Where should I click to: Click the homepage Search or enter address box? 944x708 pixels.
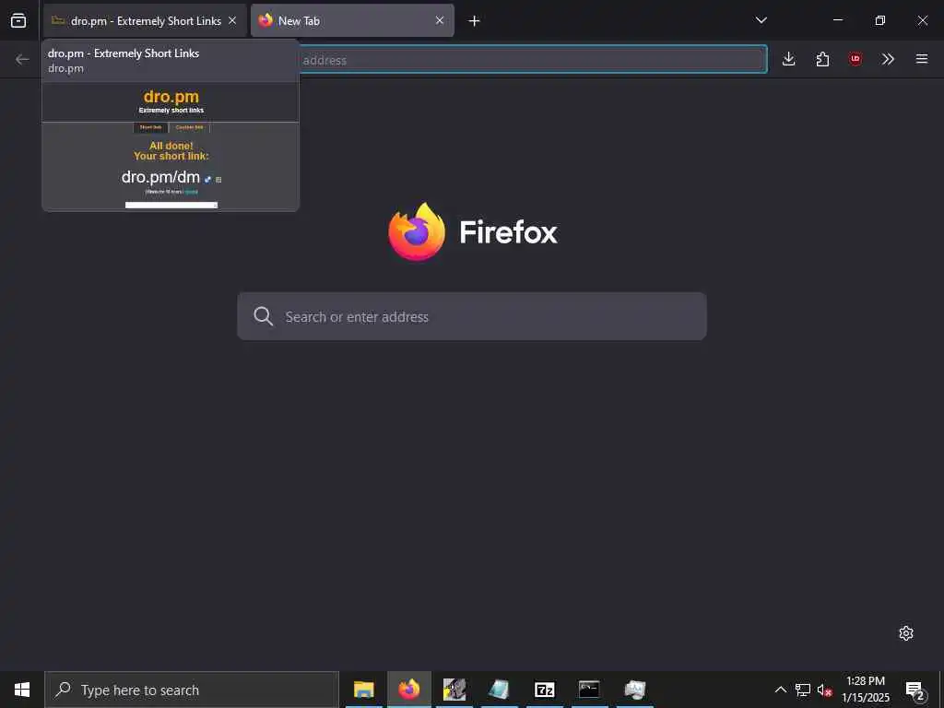[472, 317]
